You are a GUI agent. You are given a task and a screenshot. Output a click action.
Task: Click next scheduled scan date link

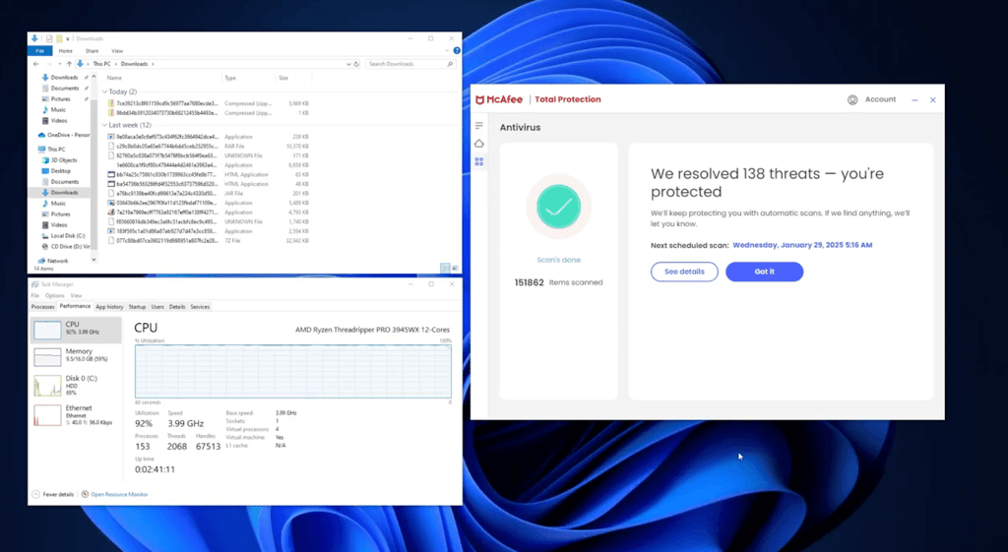click(x=802, y=245)
